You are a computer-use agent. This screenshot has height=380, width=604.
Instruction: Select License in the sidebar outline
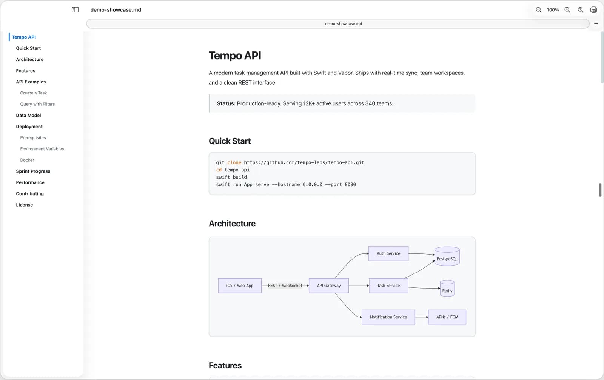click(25, 205)
